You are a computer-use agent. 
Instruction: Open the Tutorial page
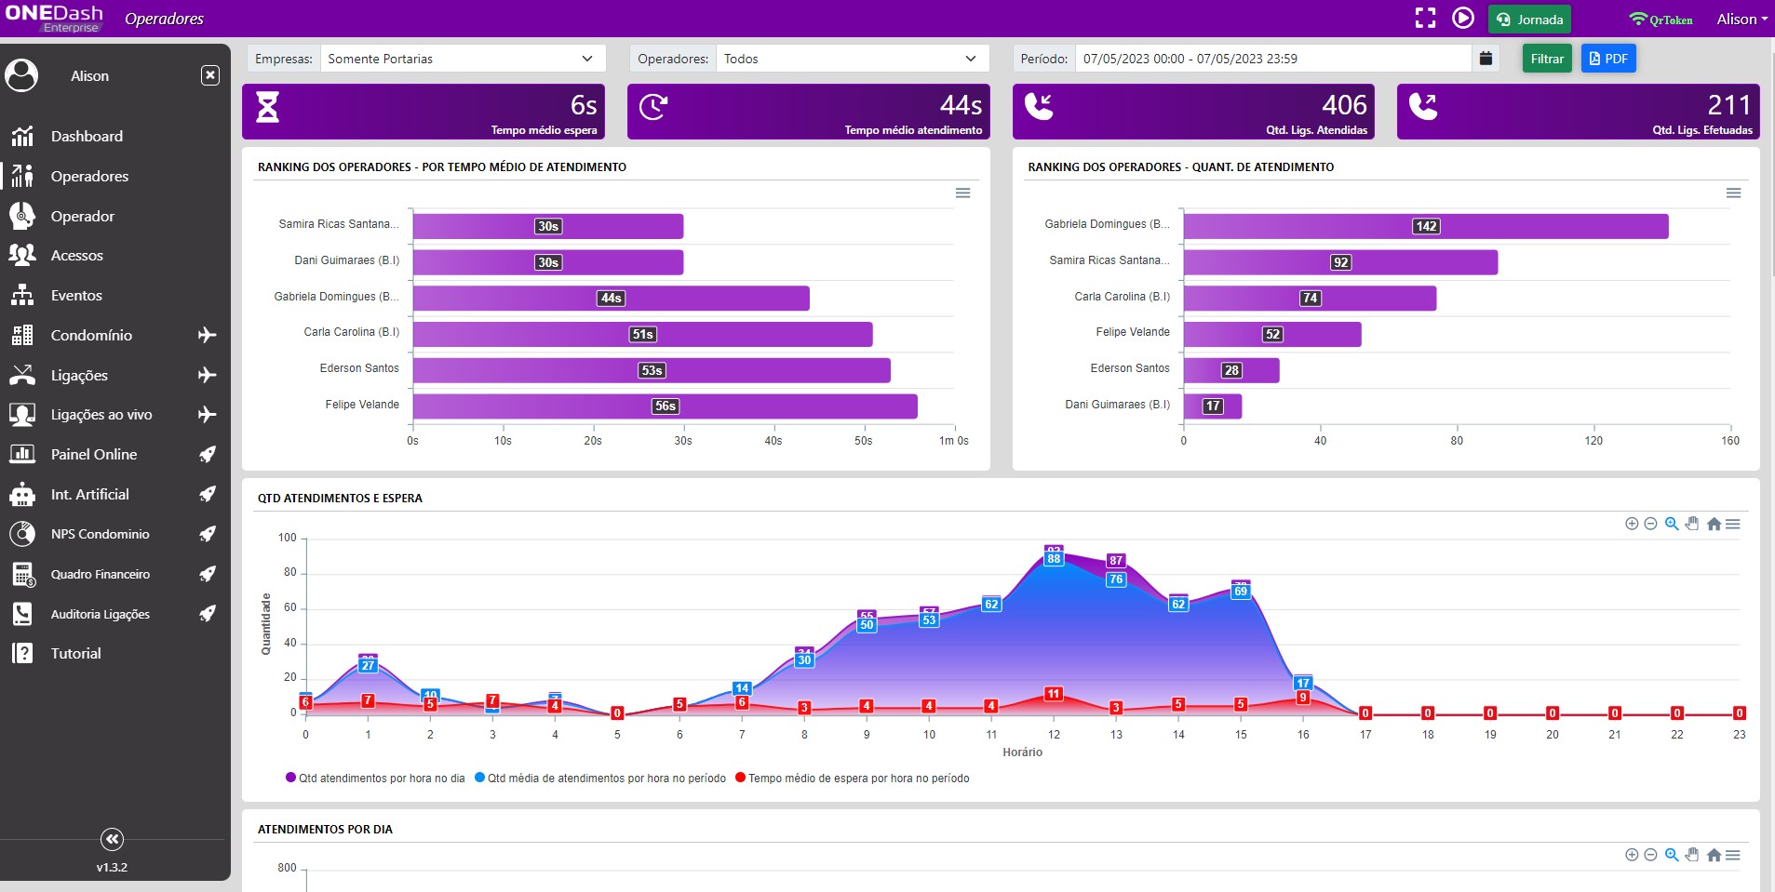point(75,654)
